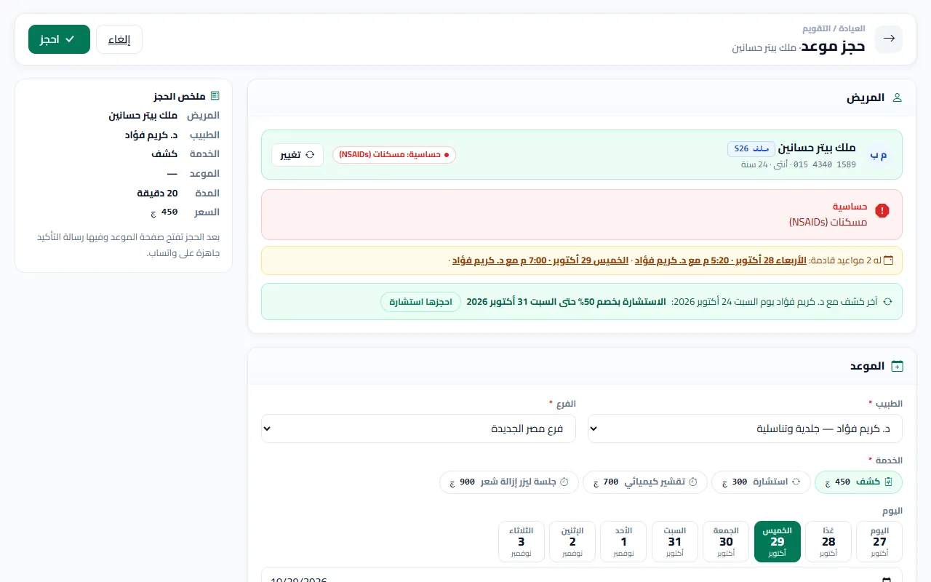Pick the اليوم 27 أكتوبر day
The height and width of the screenshot is (582, 931).
pos(879,542)
